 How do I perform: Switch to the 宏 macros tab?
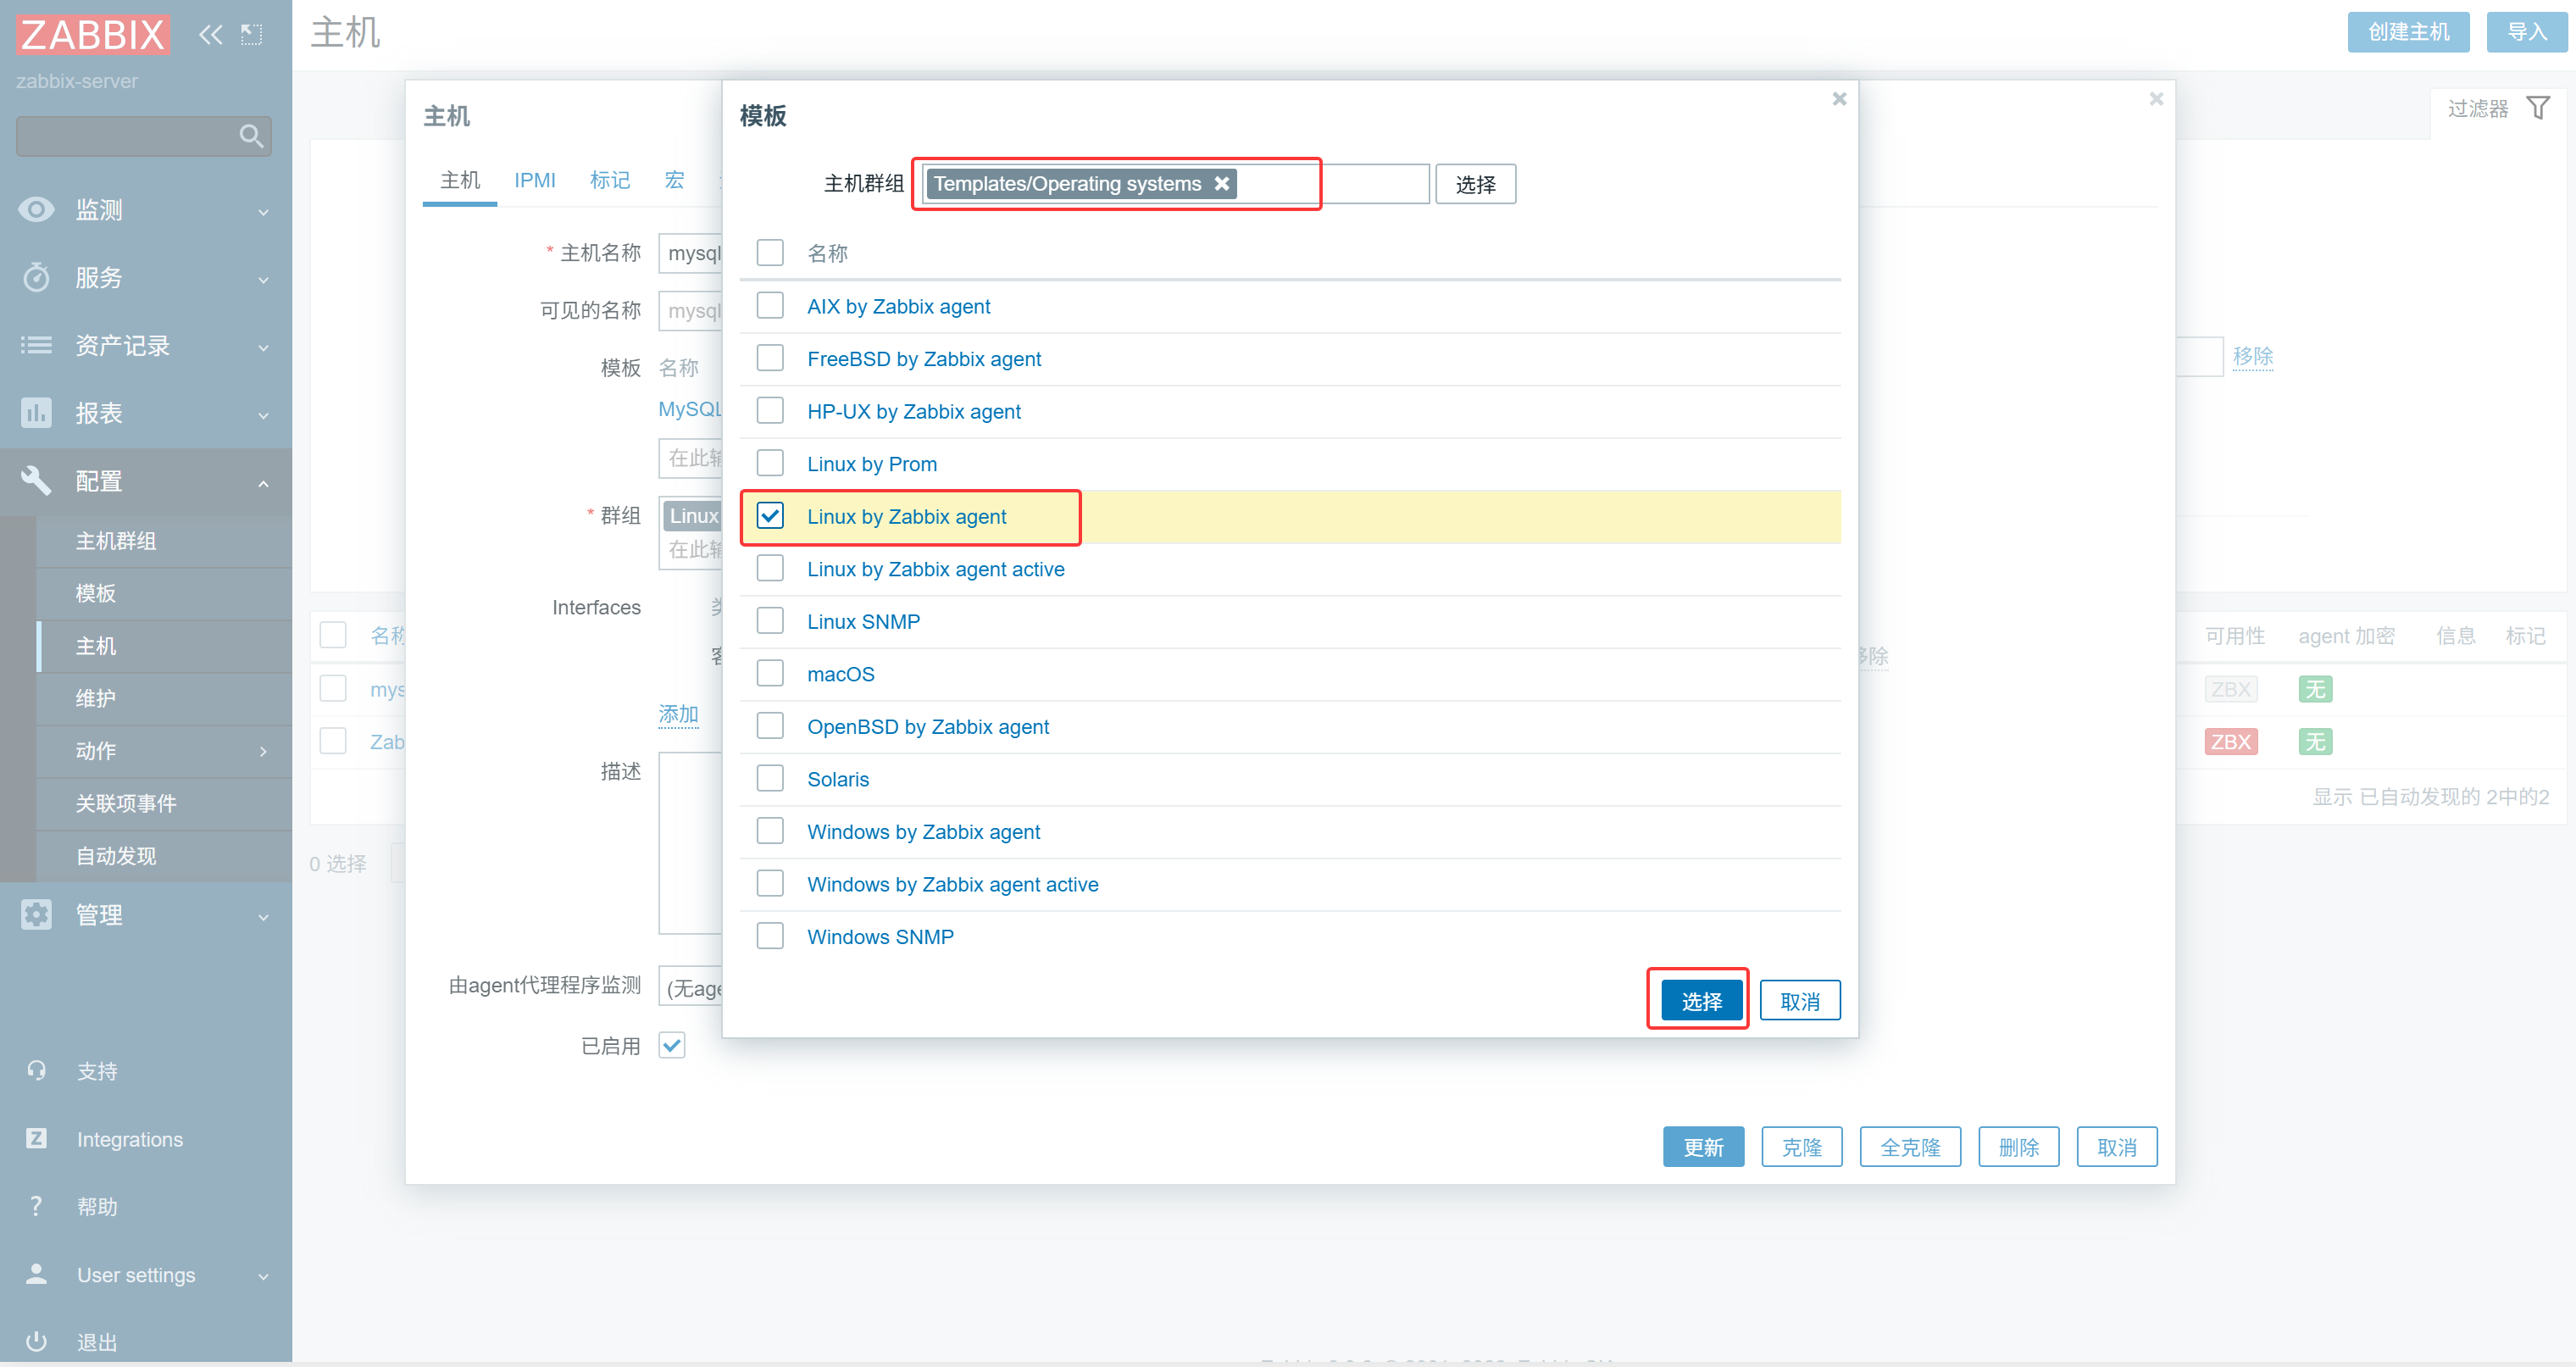click(674, 180)
